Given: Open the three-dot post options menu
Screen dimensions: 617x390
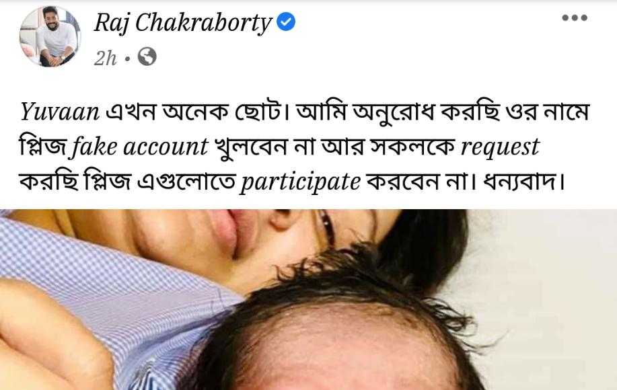Looking at the screenshot, I should pyautogui.click(x=575, y=17).
